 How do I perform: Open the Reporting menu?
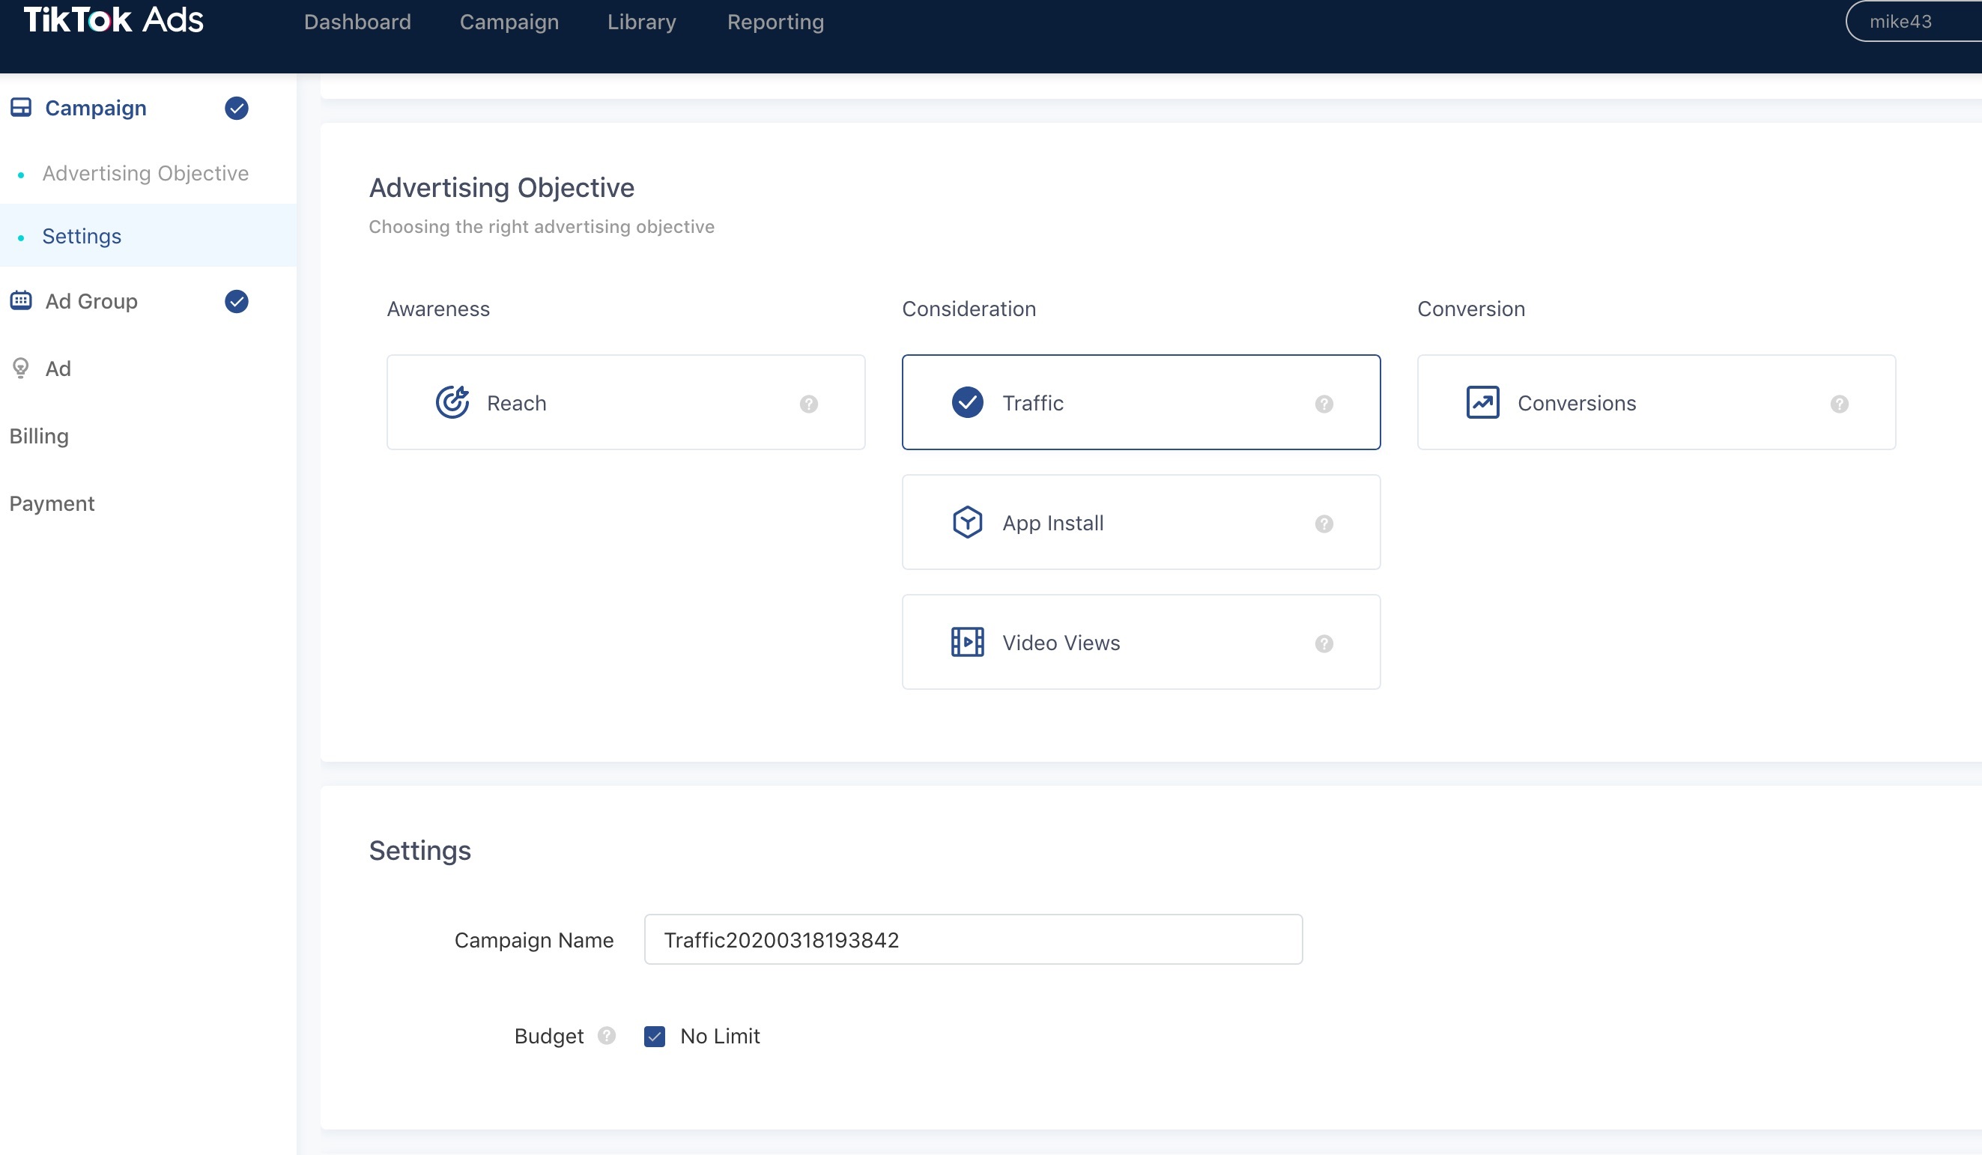(x=775, y=22)
